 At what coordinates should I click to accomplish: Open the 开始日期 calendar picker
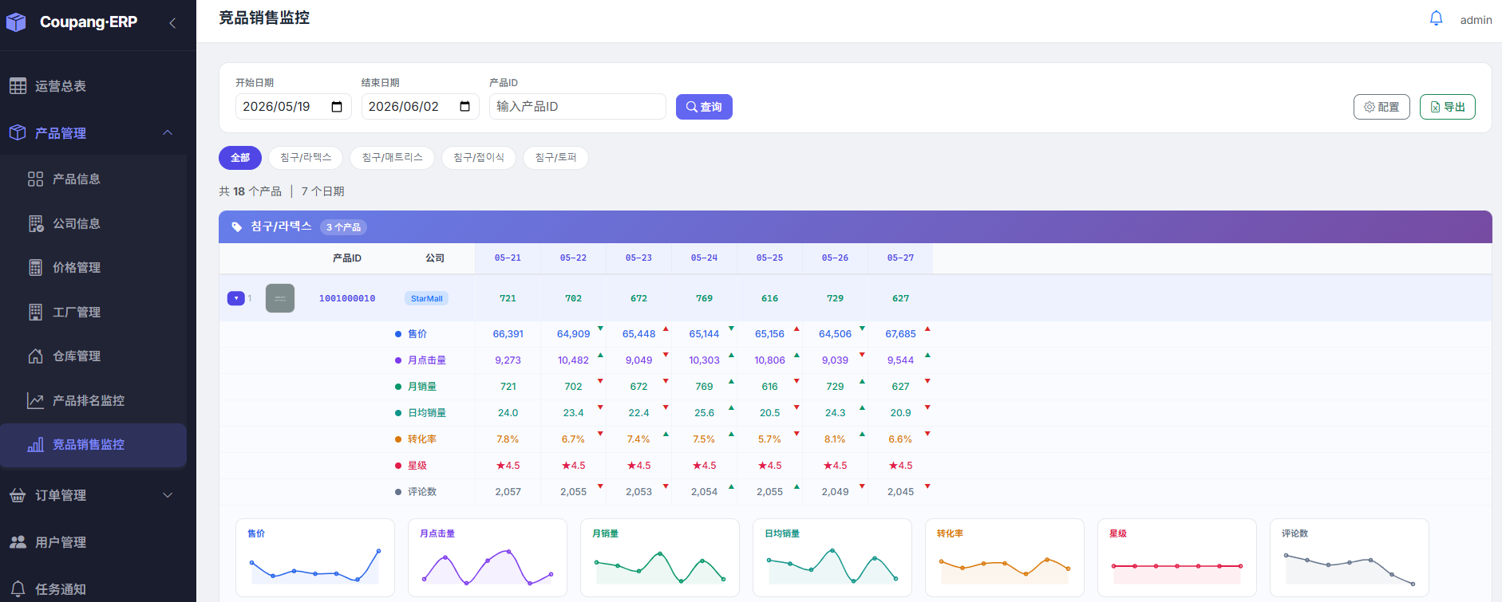pos(337,107)
